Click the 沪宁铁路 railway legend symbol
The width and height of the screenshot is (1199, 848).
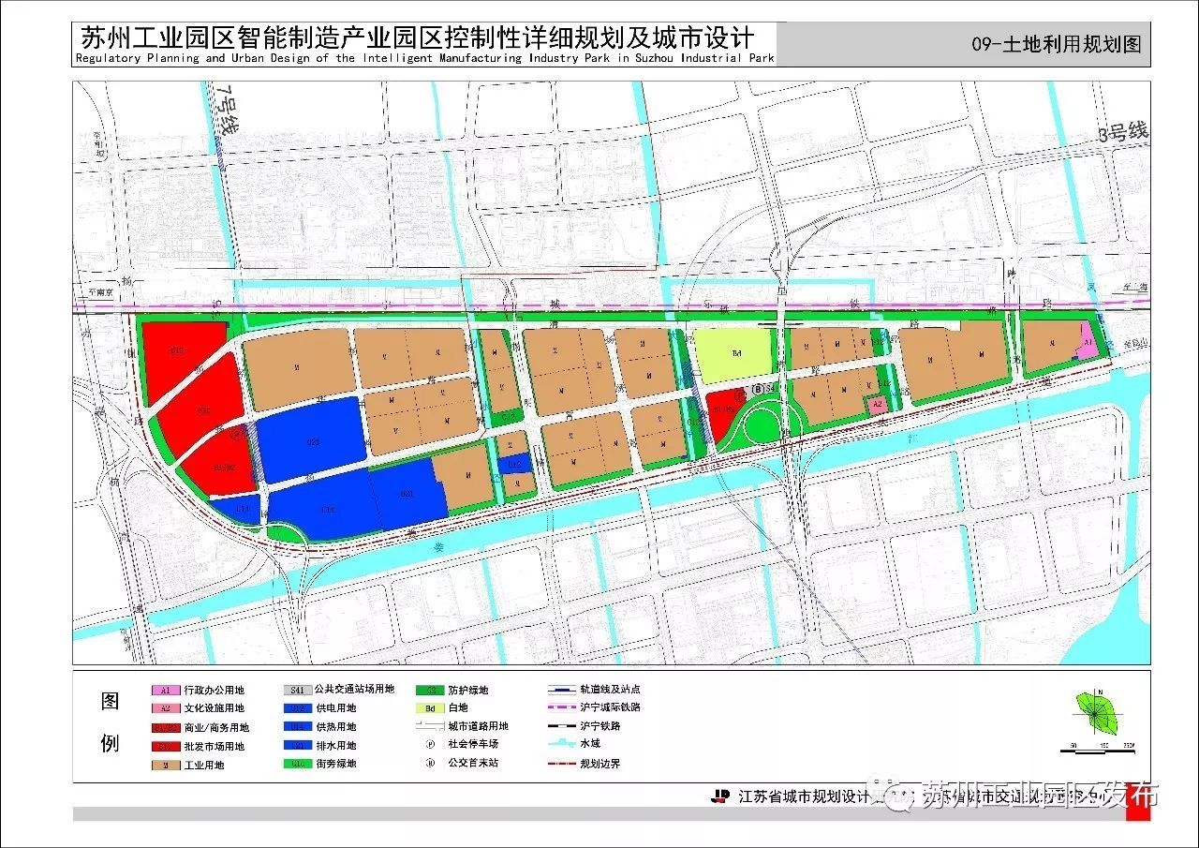point(562,727)
